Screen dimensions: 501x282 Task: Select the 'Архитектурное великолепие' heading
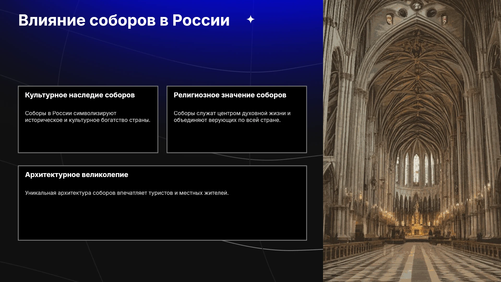[76, 175]
